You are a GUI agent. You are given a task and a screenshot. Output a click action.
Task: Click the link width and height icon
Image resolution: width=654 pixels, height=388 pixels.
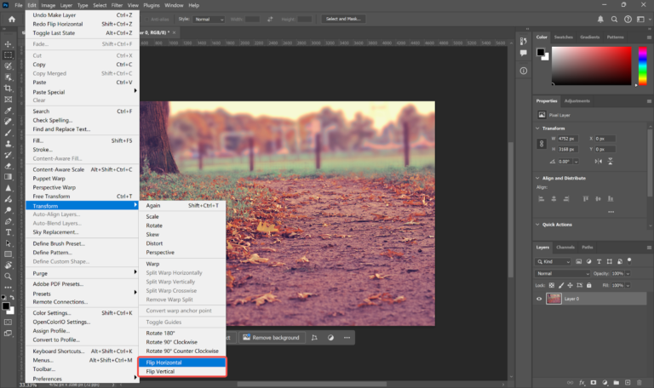pos(542,144)
